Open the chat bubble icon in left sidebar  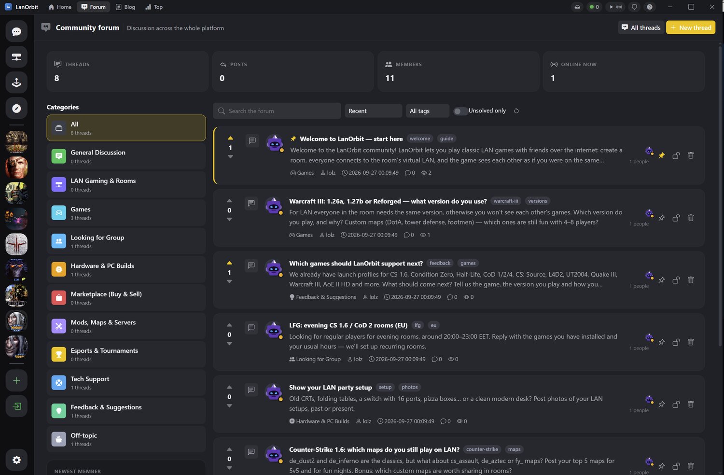coord(16,31)
